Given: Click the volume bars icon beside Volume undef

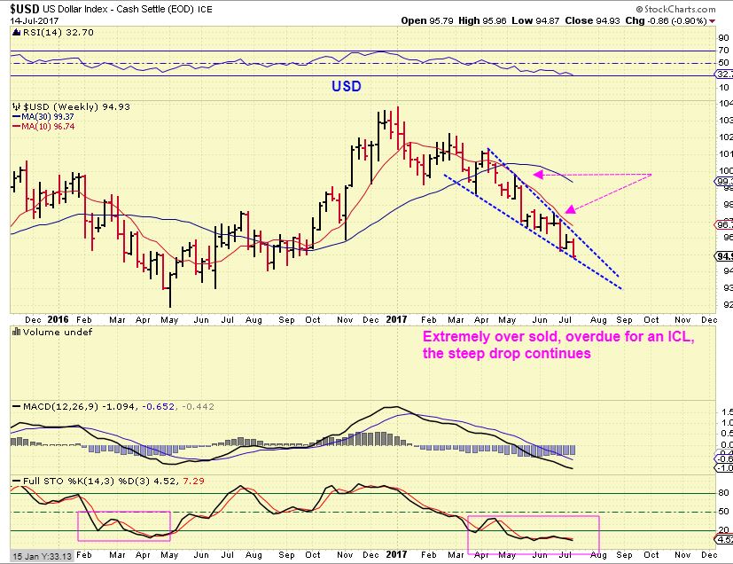Looking at the screenshot, I should (16, 332).
